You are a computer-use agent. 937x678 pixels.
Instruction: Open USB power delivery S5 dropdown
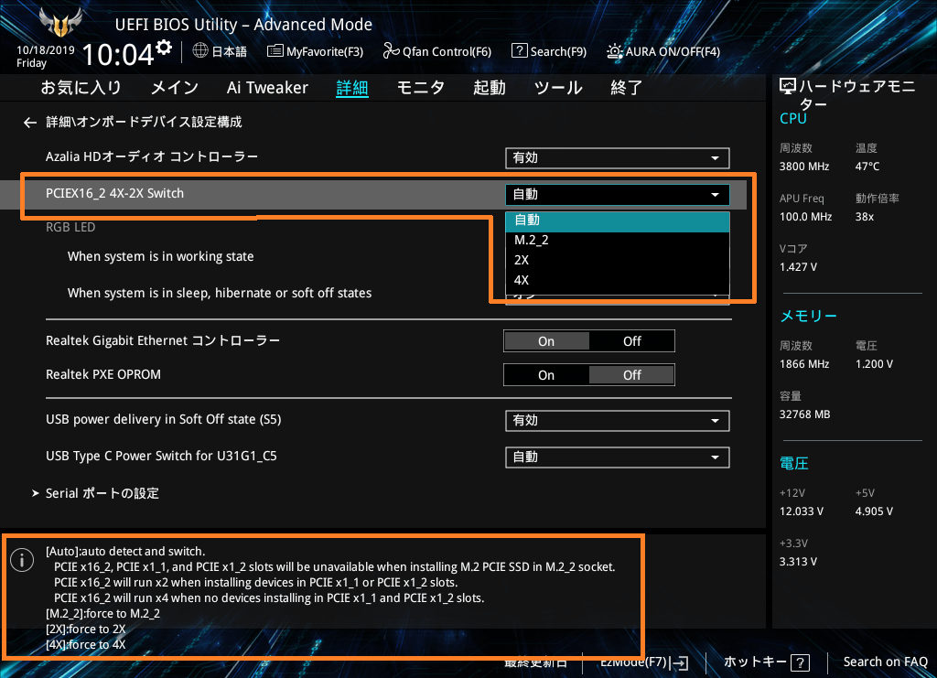pos(618,421)
